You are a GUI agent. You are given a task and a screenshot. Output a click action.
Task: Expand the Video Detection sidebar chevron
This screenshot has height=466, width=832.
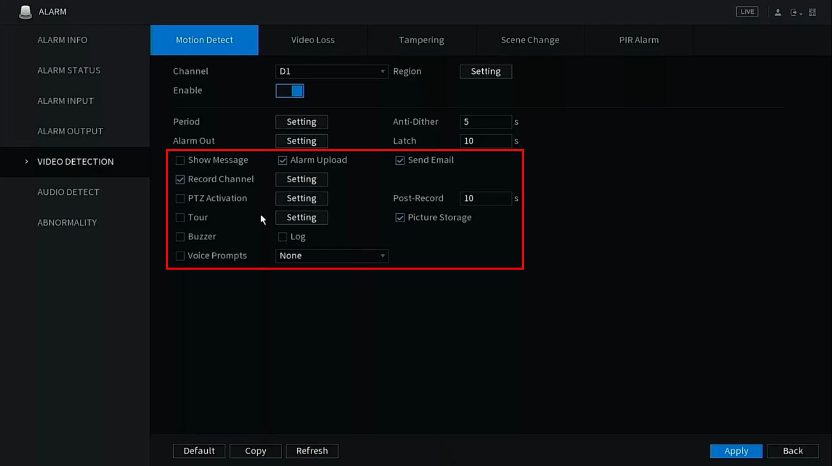[x=26, y=162]
